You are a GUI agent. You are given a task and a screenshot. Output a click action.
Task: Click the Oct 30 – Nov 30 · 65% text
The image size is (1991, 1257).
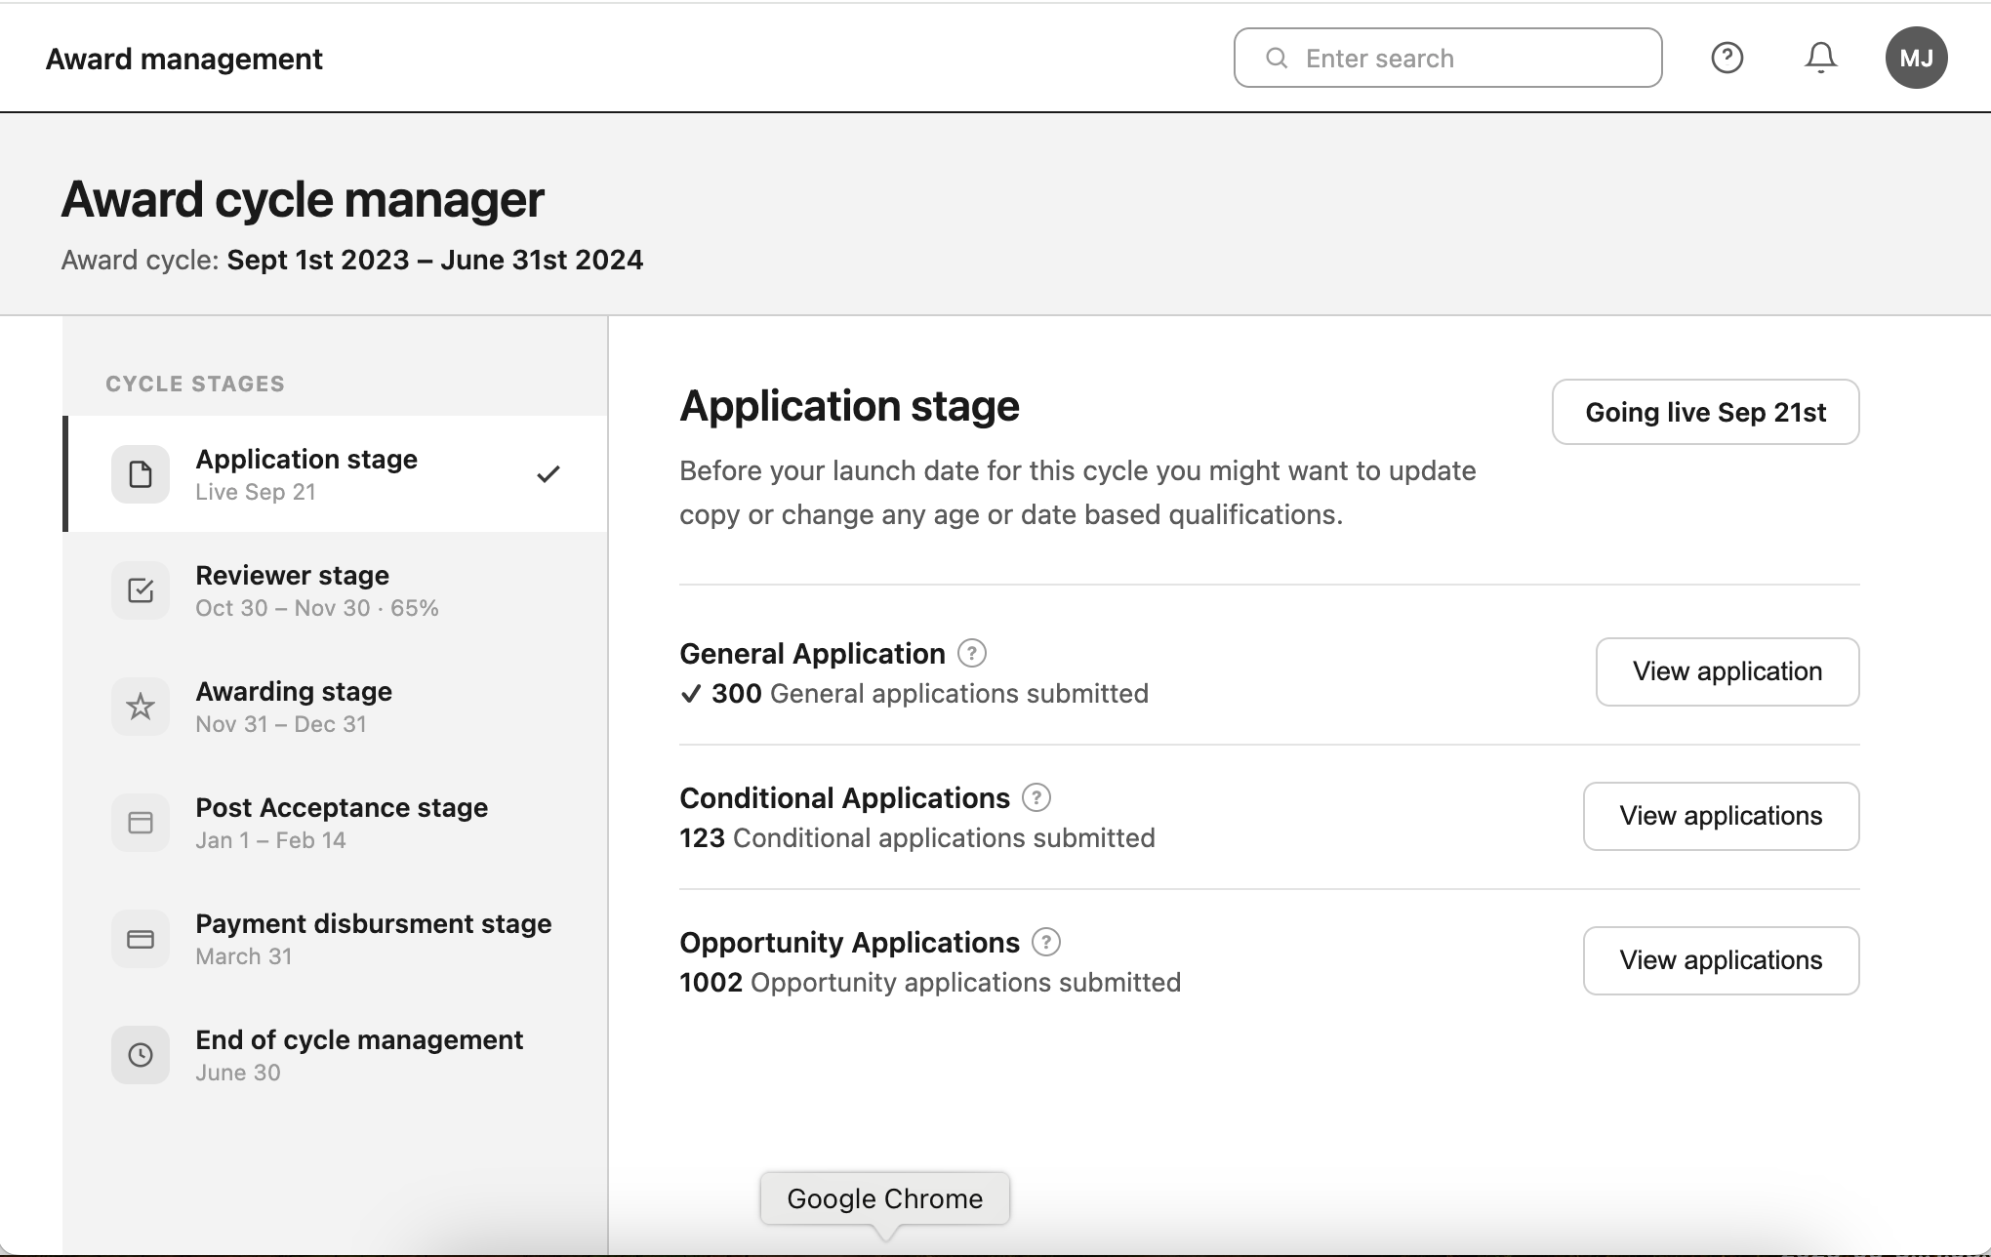coord(317,608)
